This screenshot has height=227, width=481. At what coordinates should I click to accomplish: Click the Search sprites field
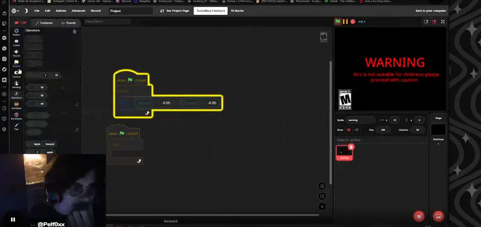click(381, 140)
